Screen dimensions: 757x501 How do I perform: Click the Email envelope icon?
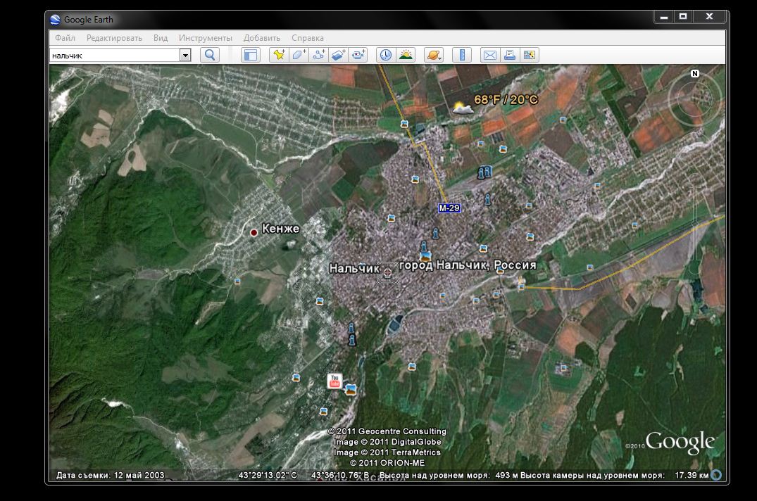click(x=489, y=55)
